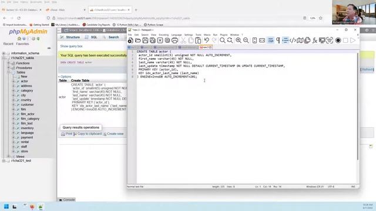
Task: Click Zoom Out icon in Notepad++ toolbar
Action: coord(246,40)
